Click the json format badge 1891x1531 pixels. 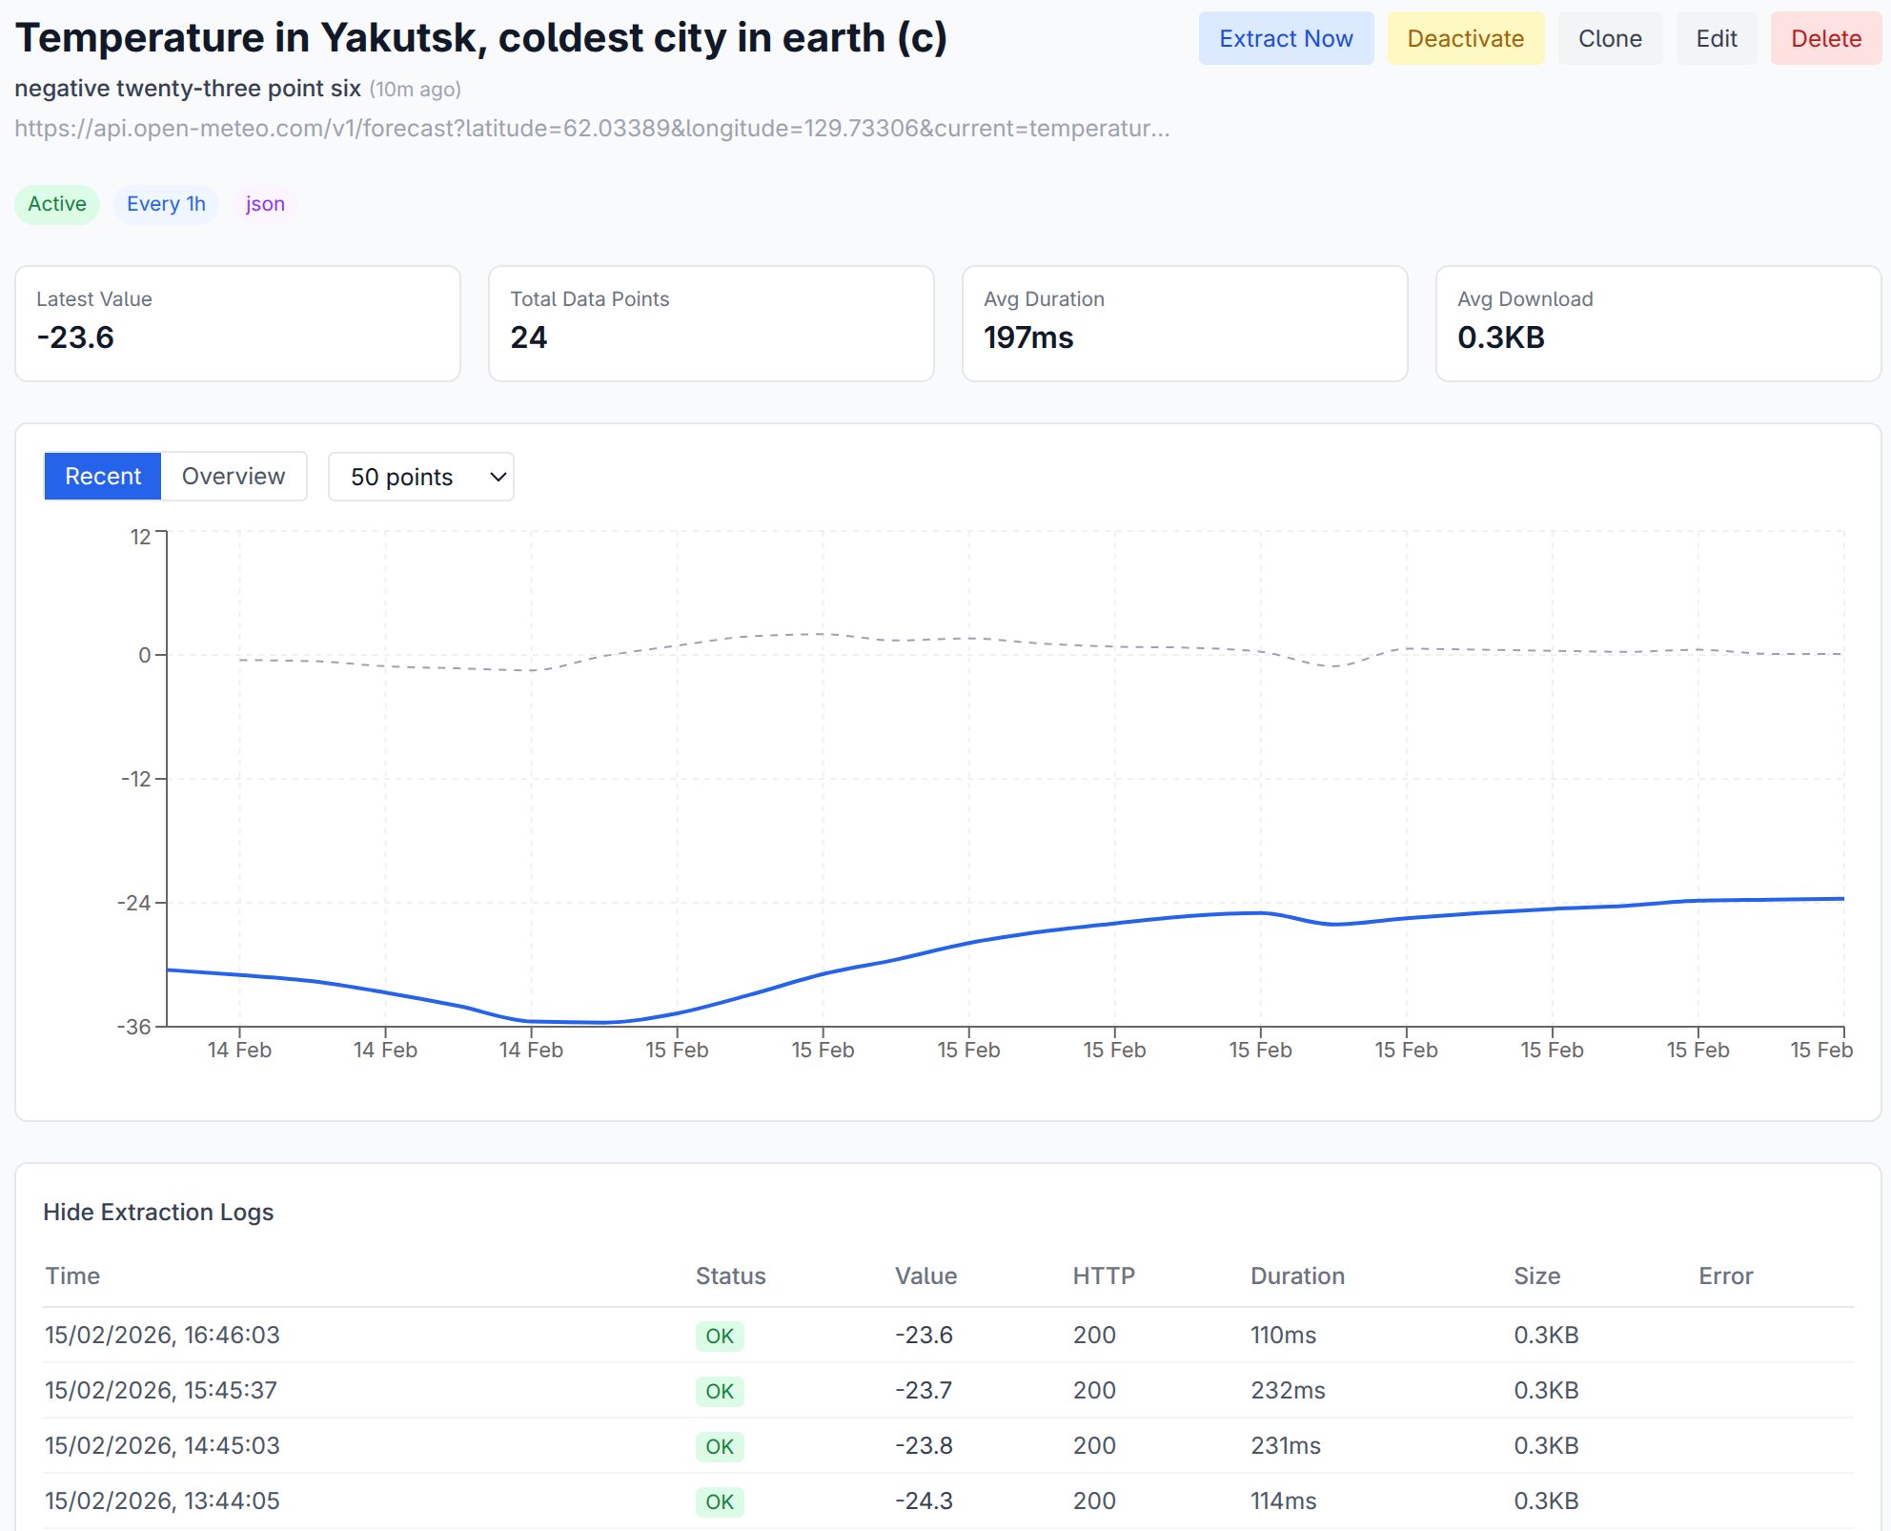click(x=265, y=204)
